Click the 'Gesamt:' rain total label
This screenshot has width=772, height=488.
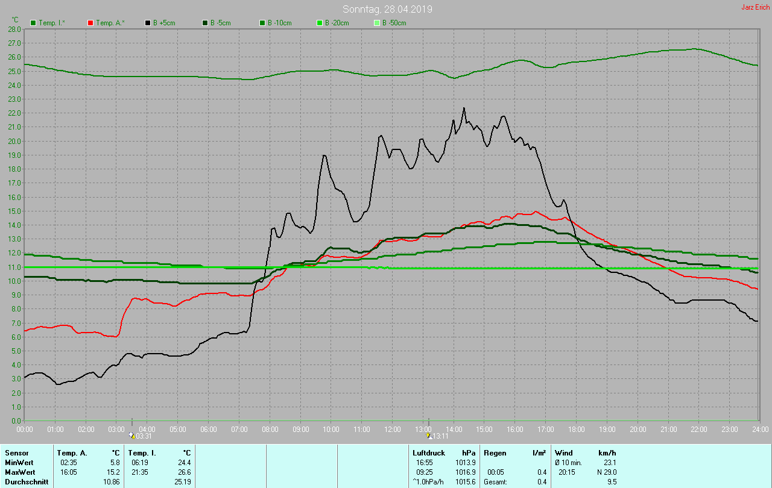pos(495,482)
